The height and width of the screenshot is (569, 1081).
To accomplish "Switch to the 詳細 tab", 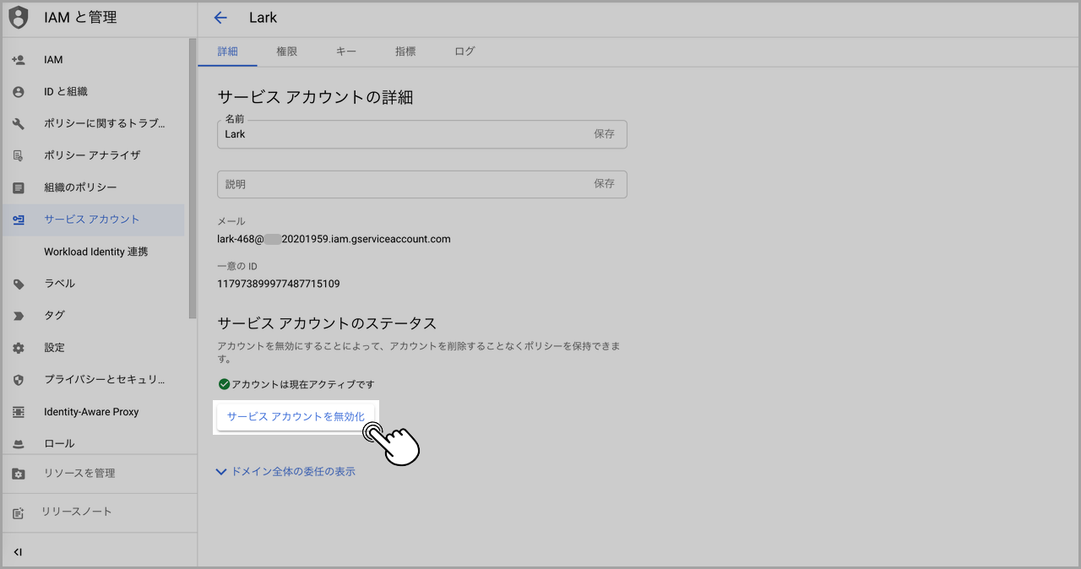I will coord(227,51).
